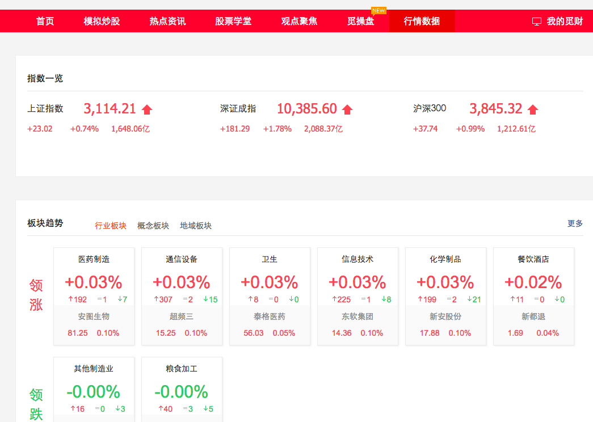
Task: Click the stock 安图生物 in 医药制造 card
Action: [94, 317]
